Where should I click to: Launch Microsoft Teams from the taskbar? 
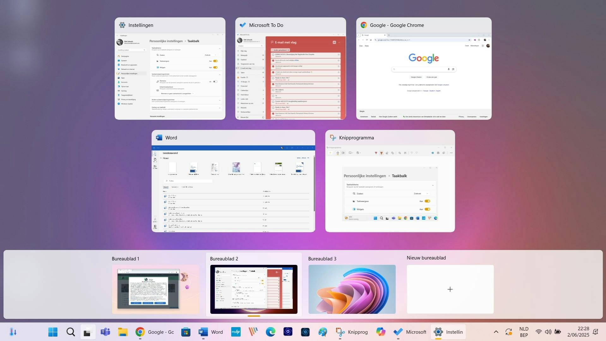click(105, 332)
